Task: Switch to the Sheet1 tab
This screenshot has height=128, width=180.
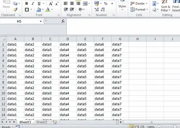Action: pyautogui.click(x=25, y=122)
